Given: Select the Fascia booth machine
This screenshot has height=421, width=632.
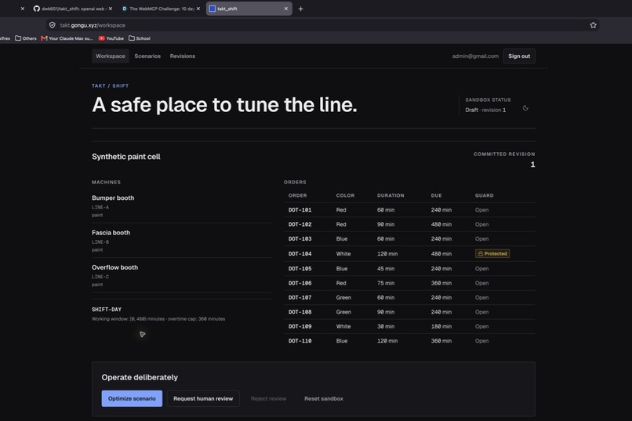Looking at the screenshot, I should [111, 233].
